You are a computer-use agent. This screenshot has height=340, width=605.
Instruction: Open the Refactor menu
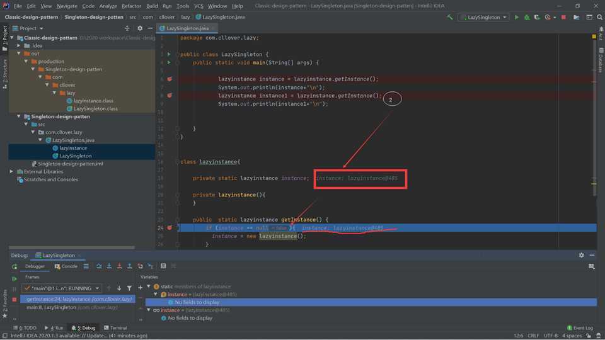coord(131,6)
